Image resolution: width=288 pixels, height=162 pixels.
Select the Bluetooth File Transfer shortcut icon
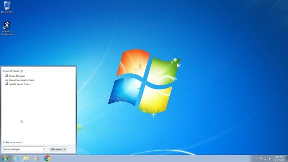coord(7,28)
